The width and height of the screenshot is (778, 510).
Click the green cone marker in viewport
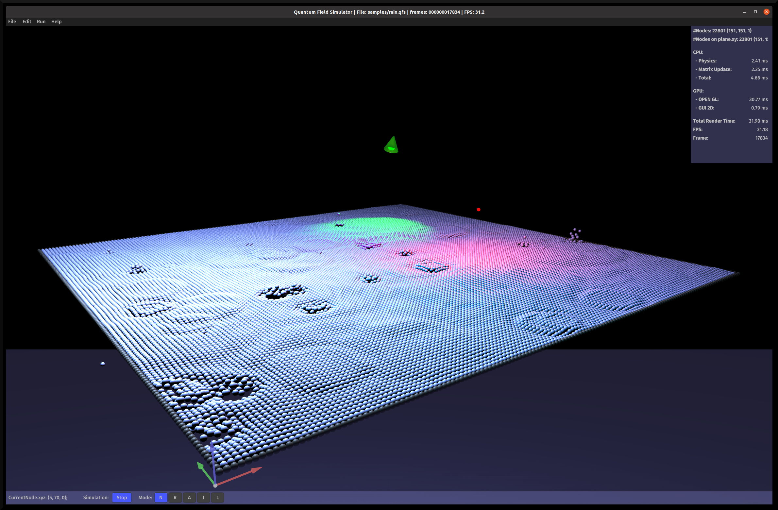[391, 145]
